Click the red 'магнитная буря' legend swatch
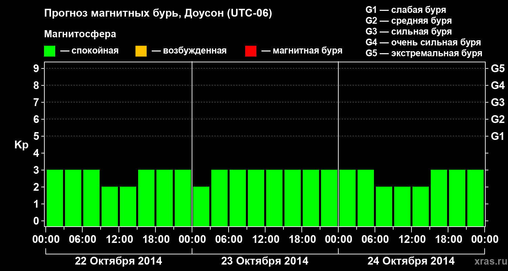Viewport: 508px width, 271px height. coord(251,51)
